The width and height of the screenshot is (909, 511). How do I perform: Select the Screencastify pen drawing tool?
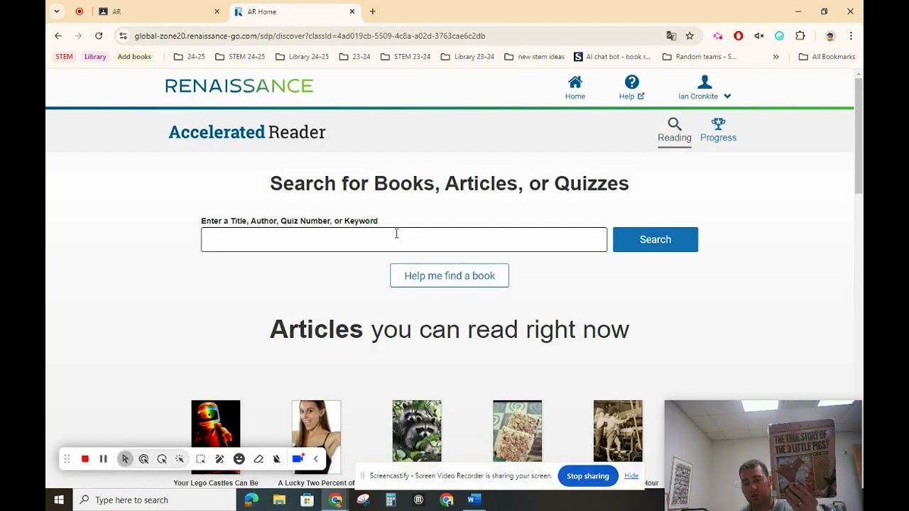(x=219, y=459)
